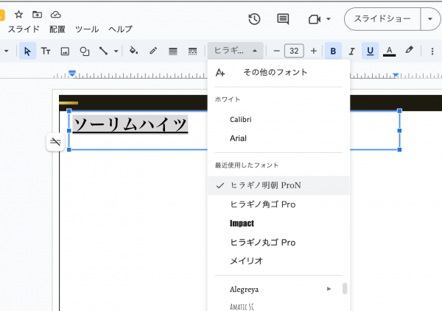This screenshot has width=442, height=311.
Task: Collapse the font family dropdown
Action: (234, 51)
